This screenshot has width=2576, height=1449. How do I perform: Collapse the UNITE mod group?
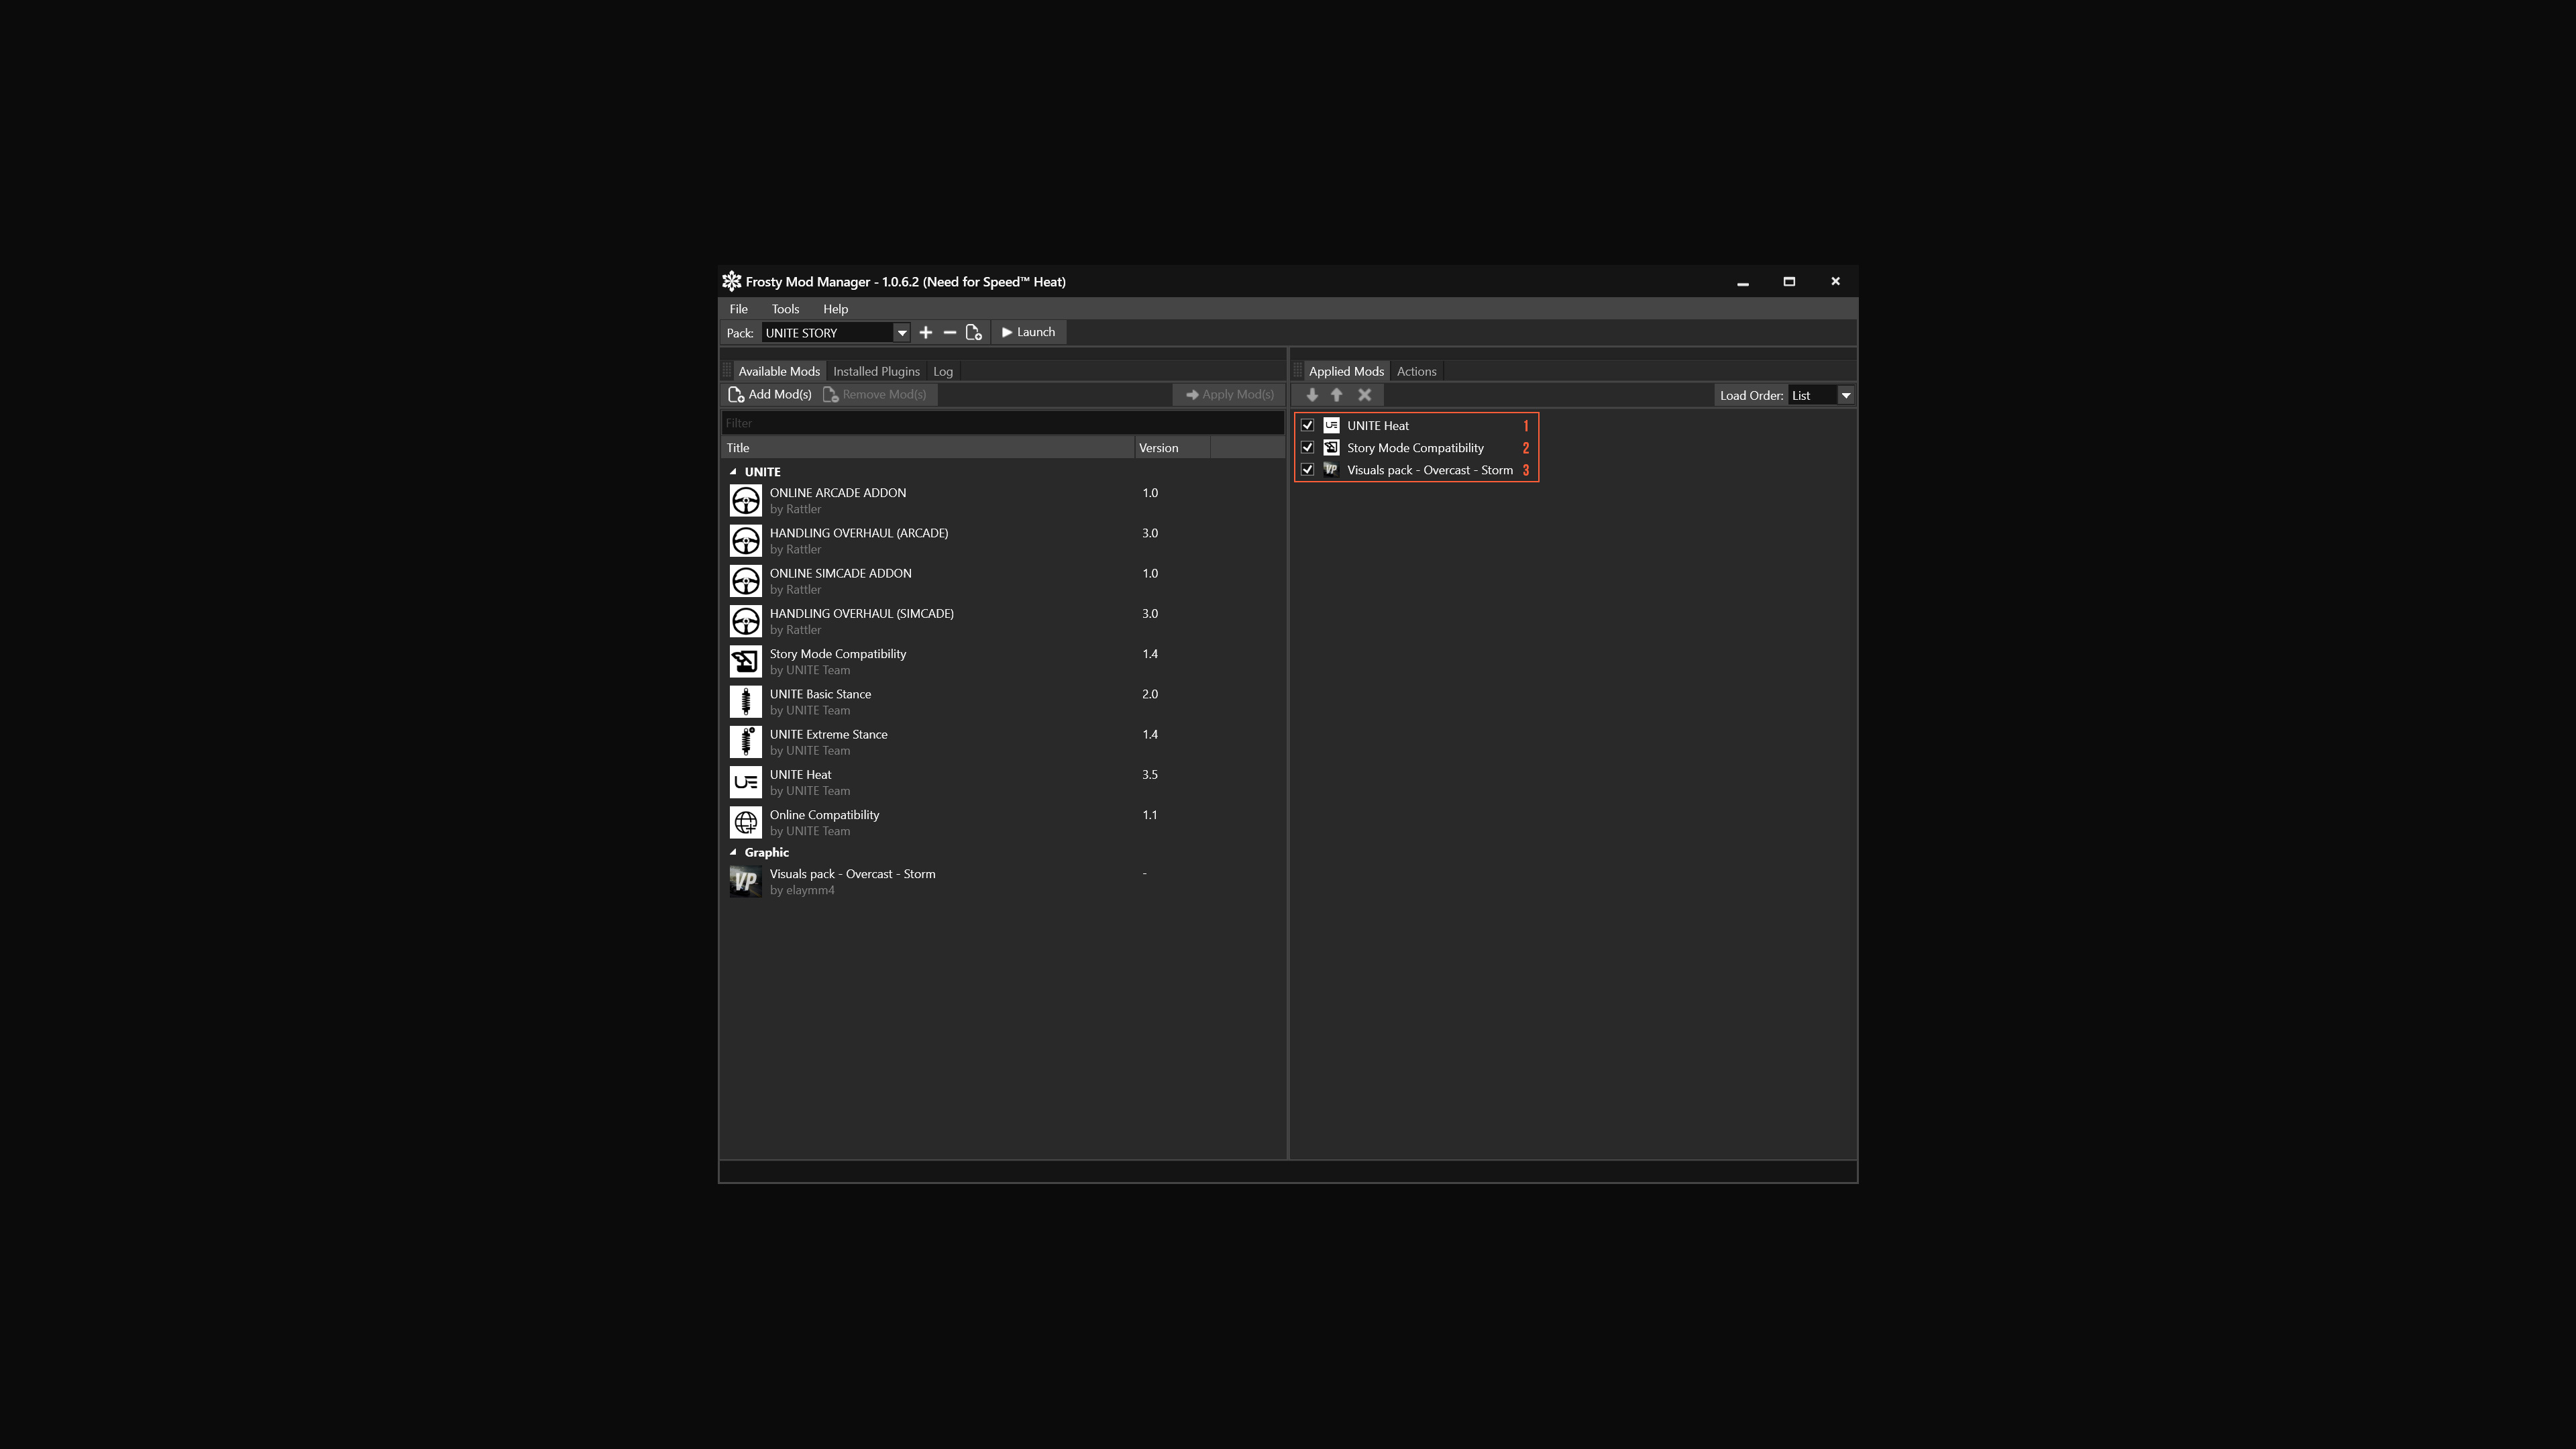click(733, 472)
